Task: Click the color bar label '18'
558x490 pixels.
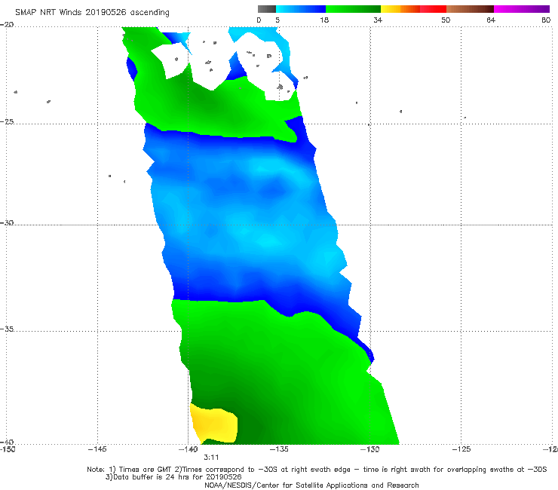Action: [x=323, y=20]
